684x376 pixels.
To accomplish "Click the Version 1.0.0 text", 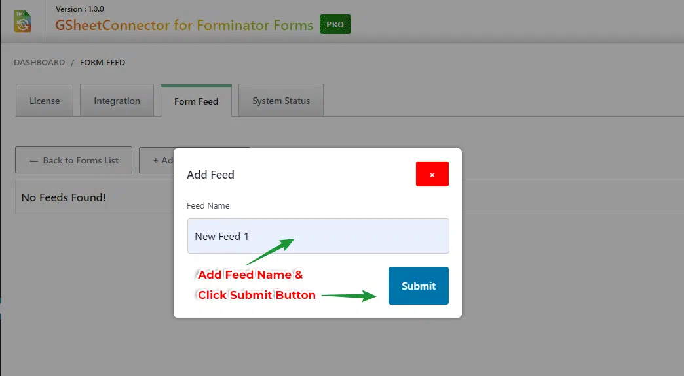I will click(x=80, y=9).
